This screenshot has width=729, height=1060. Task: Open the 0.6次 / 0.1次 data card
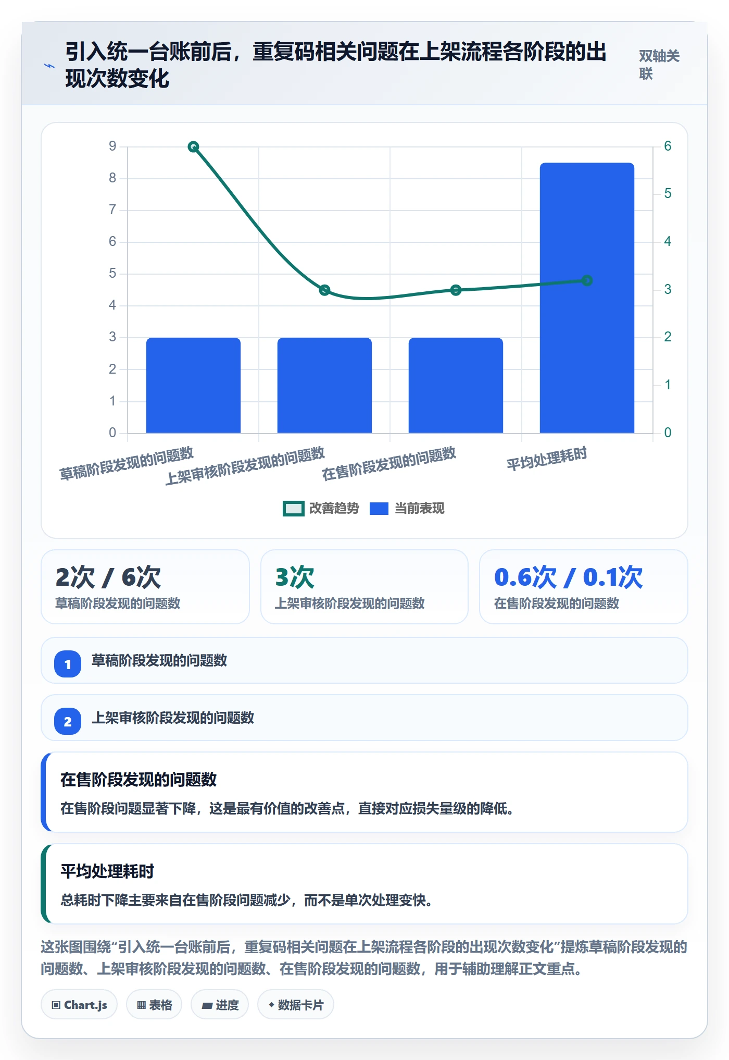(x=584, y=587)
